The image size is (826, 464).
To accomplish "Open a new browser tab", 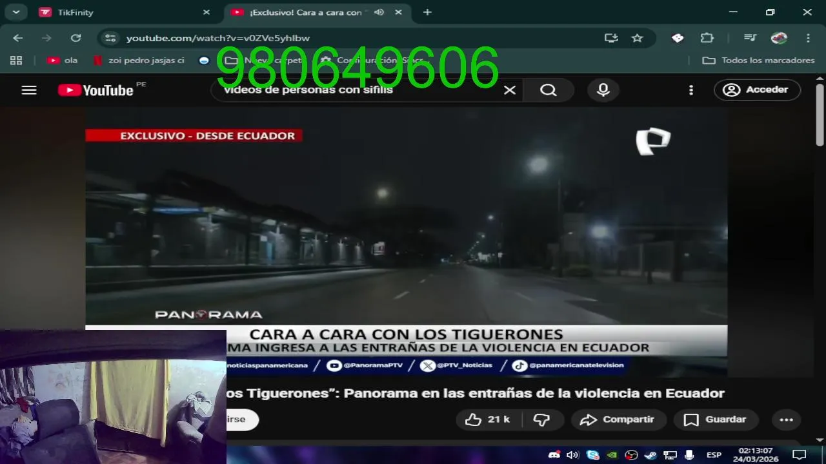I will click(x=427, y=12).
